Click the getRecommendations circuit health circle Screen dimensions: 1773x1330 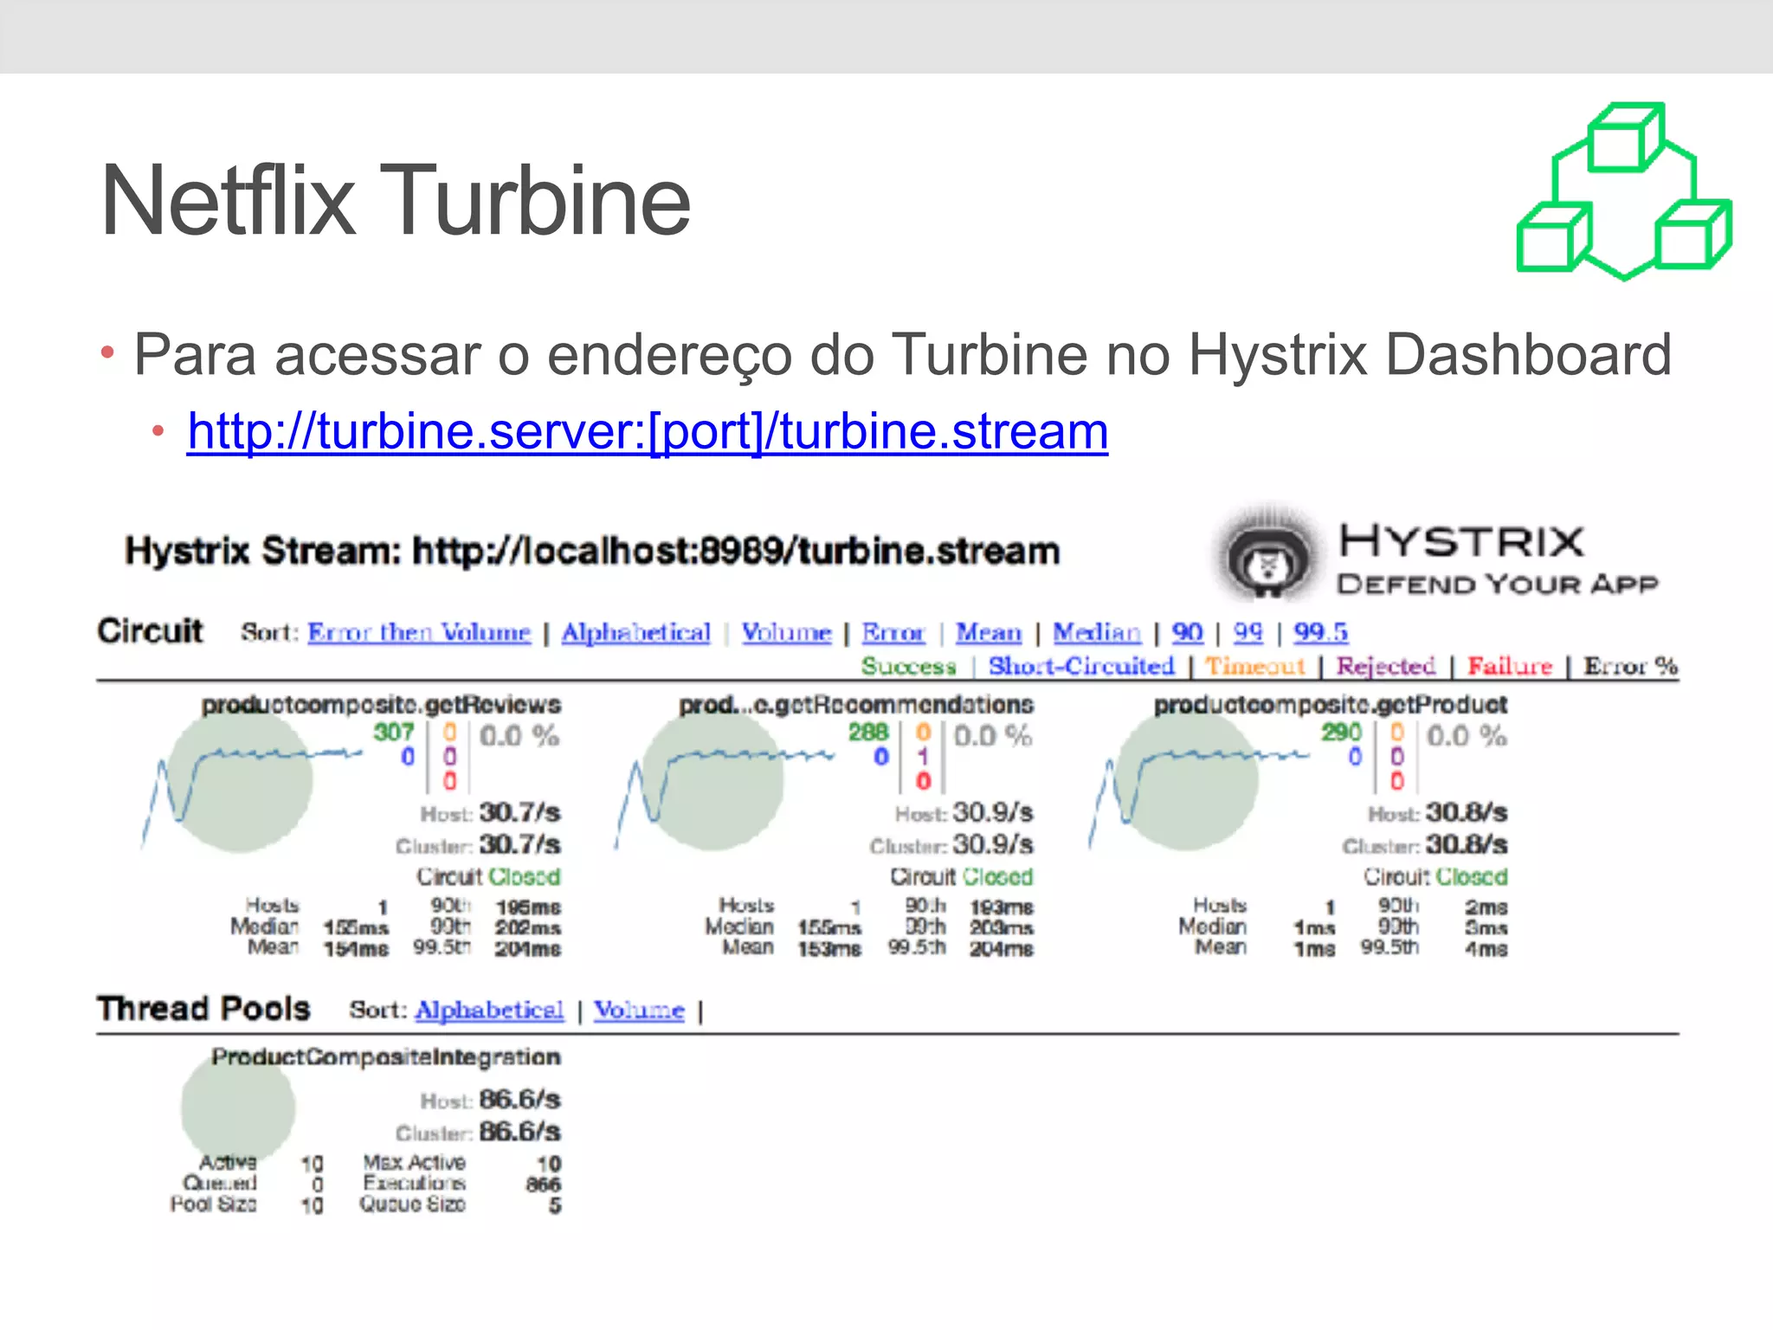713,780
